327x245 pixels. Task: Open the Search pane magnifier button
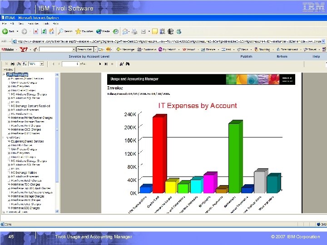pyautogui.click(x=65, y=31)
